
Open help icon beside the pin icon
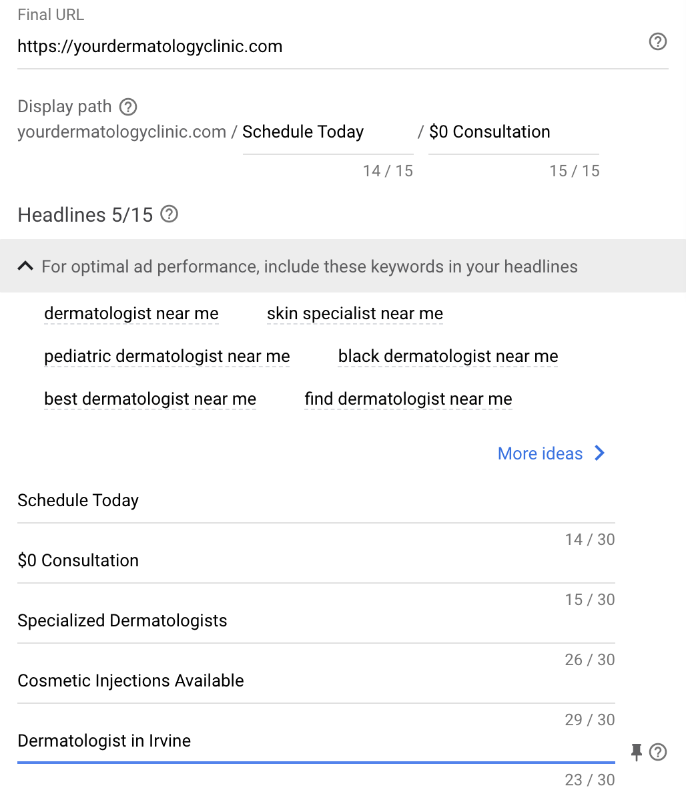pyautogui.click(x=658, y=752)
